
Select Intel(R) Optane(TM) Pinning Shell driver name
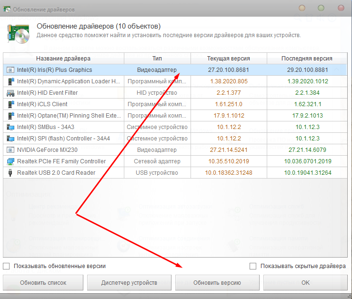(x=69, y=116)
